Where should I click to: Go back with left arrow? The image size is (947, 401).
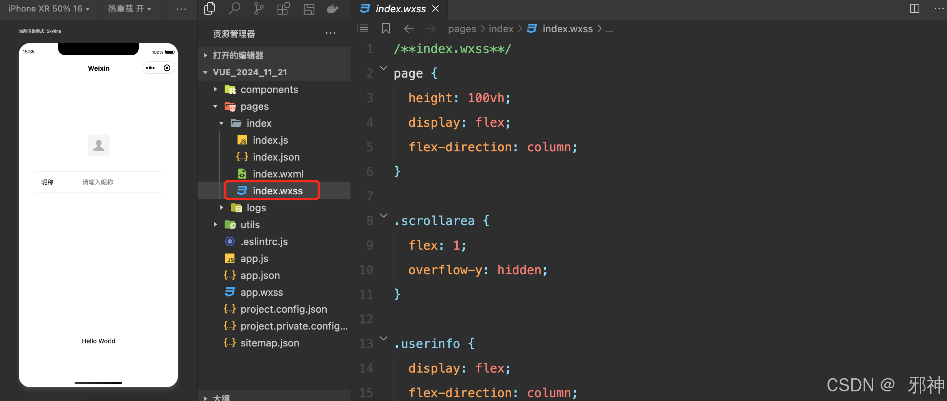(x=409, y=28)
